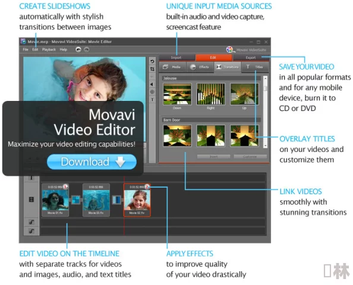
Task: Select the crop tool icon
Action: [152, 69]
